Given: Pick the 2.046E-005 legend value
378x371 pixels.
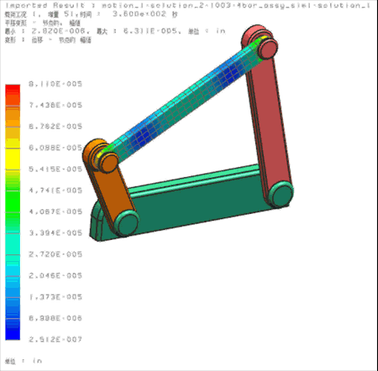Looking at the screenshot, I should click(x=55, y=275).
